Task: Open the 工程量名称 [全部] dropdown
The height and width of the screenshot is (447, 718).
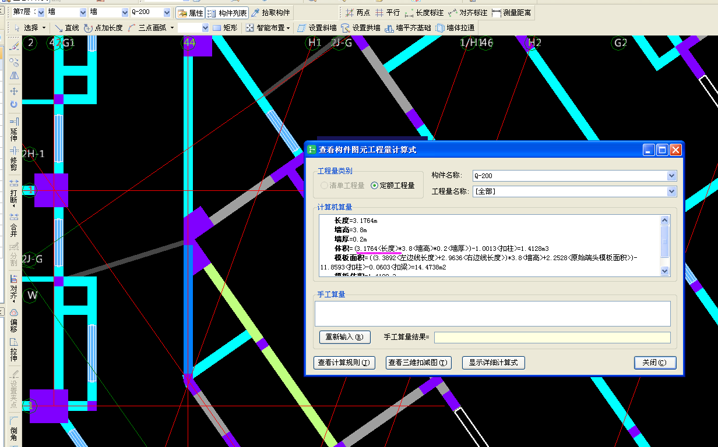Action: pos(672,191)
